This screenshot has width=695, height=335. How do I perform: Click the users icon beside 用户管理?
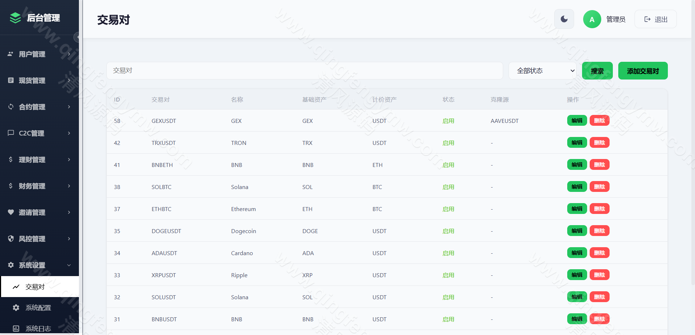tap(10, 54)
